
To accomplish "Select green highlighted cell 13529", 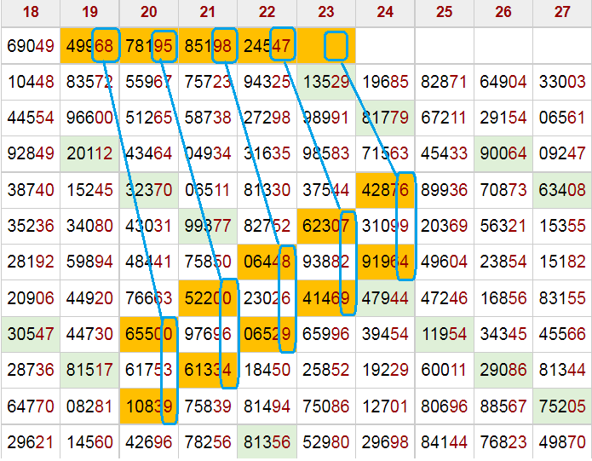I will 325,82.
